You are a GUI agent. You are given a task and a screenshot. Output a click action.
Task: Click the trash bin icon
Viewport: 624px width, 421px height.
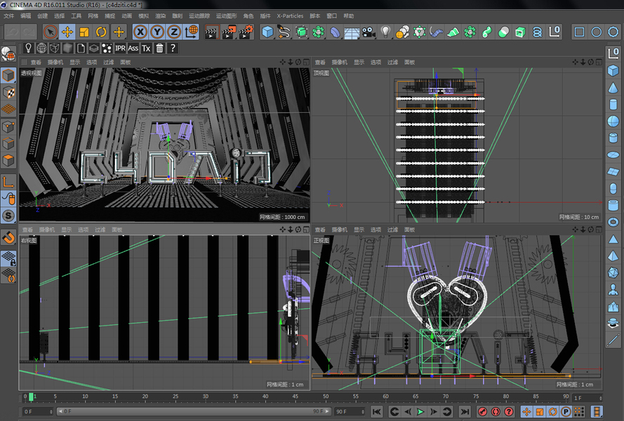click(x=159, y=48)
